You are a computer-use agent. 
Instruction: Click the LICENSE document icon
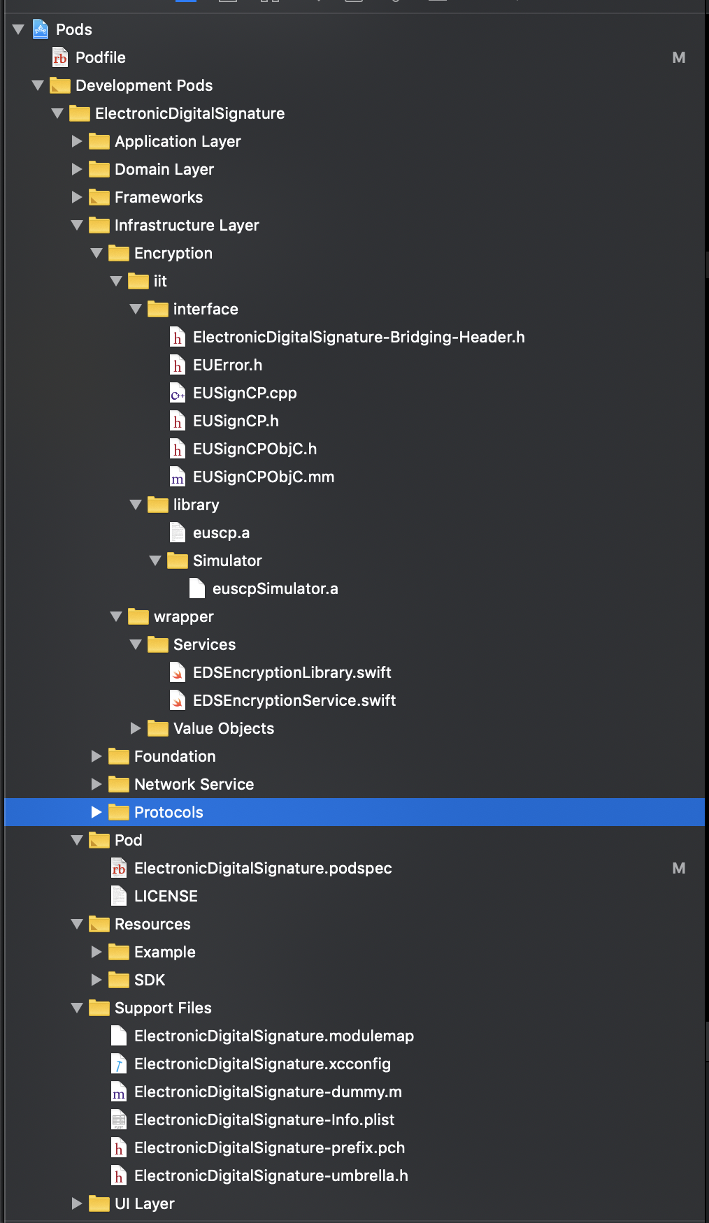[x=119, y=896]
